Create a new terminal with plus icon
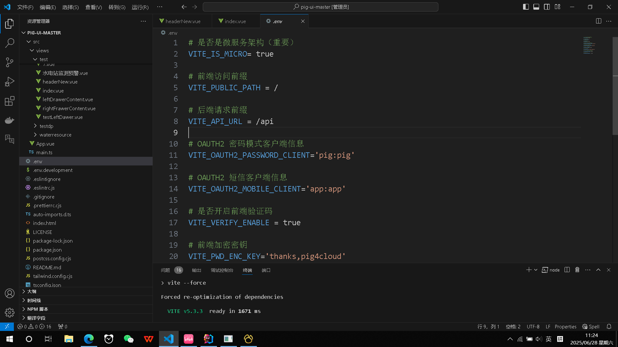Screen dimensions: 618x347 pos(528,270)
